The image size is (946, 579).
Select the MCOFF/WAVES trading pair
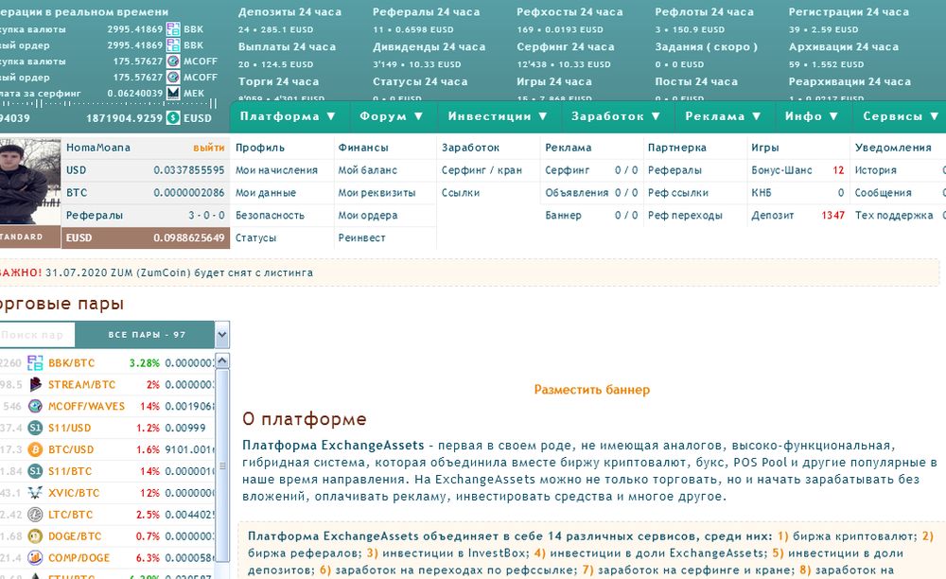[x=86, y=406]
